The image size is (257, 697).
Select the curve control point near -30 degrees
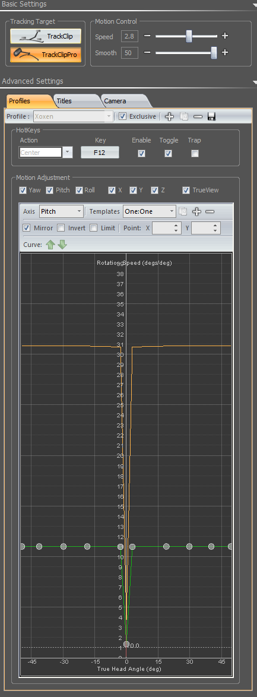point(63,546)
